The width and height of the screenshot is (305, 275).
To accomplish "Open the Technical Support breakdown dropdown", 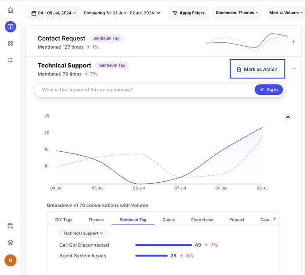I will 83,233.
